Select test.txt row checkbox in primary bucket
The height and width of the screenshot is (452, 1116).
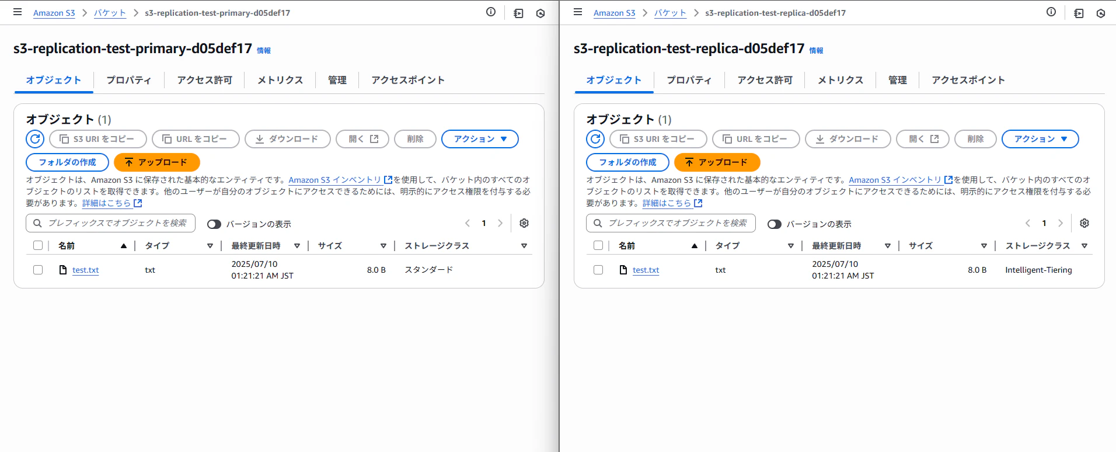click(38, 270)
